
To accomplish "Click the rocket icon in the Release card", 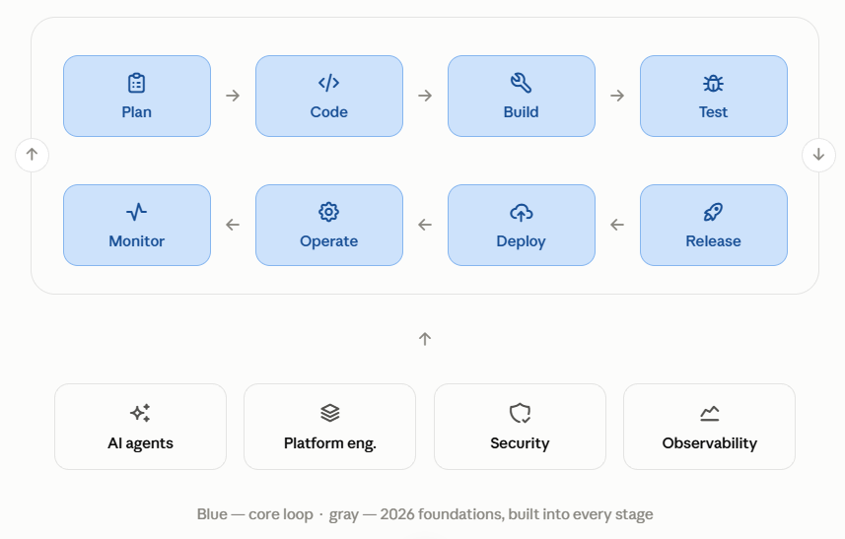I will (x=714, y=212).
